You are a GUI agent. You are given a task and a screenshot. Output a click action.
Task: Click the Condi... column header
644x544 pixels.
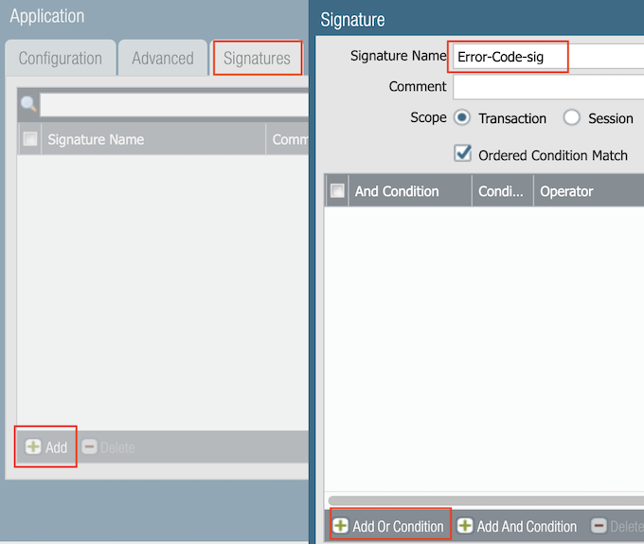coord(503,191)
